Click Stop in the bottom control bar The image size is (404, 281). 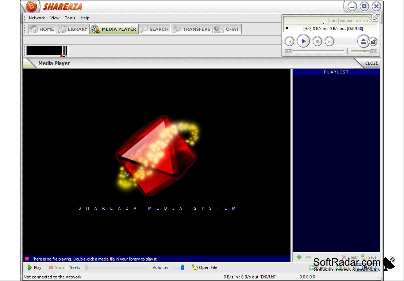coord(57,267)
